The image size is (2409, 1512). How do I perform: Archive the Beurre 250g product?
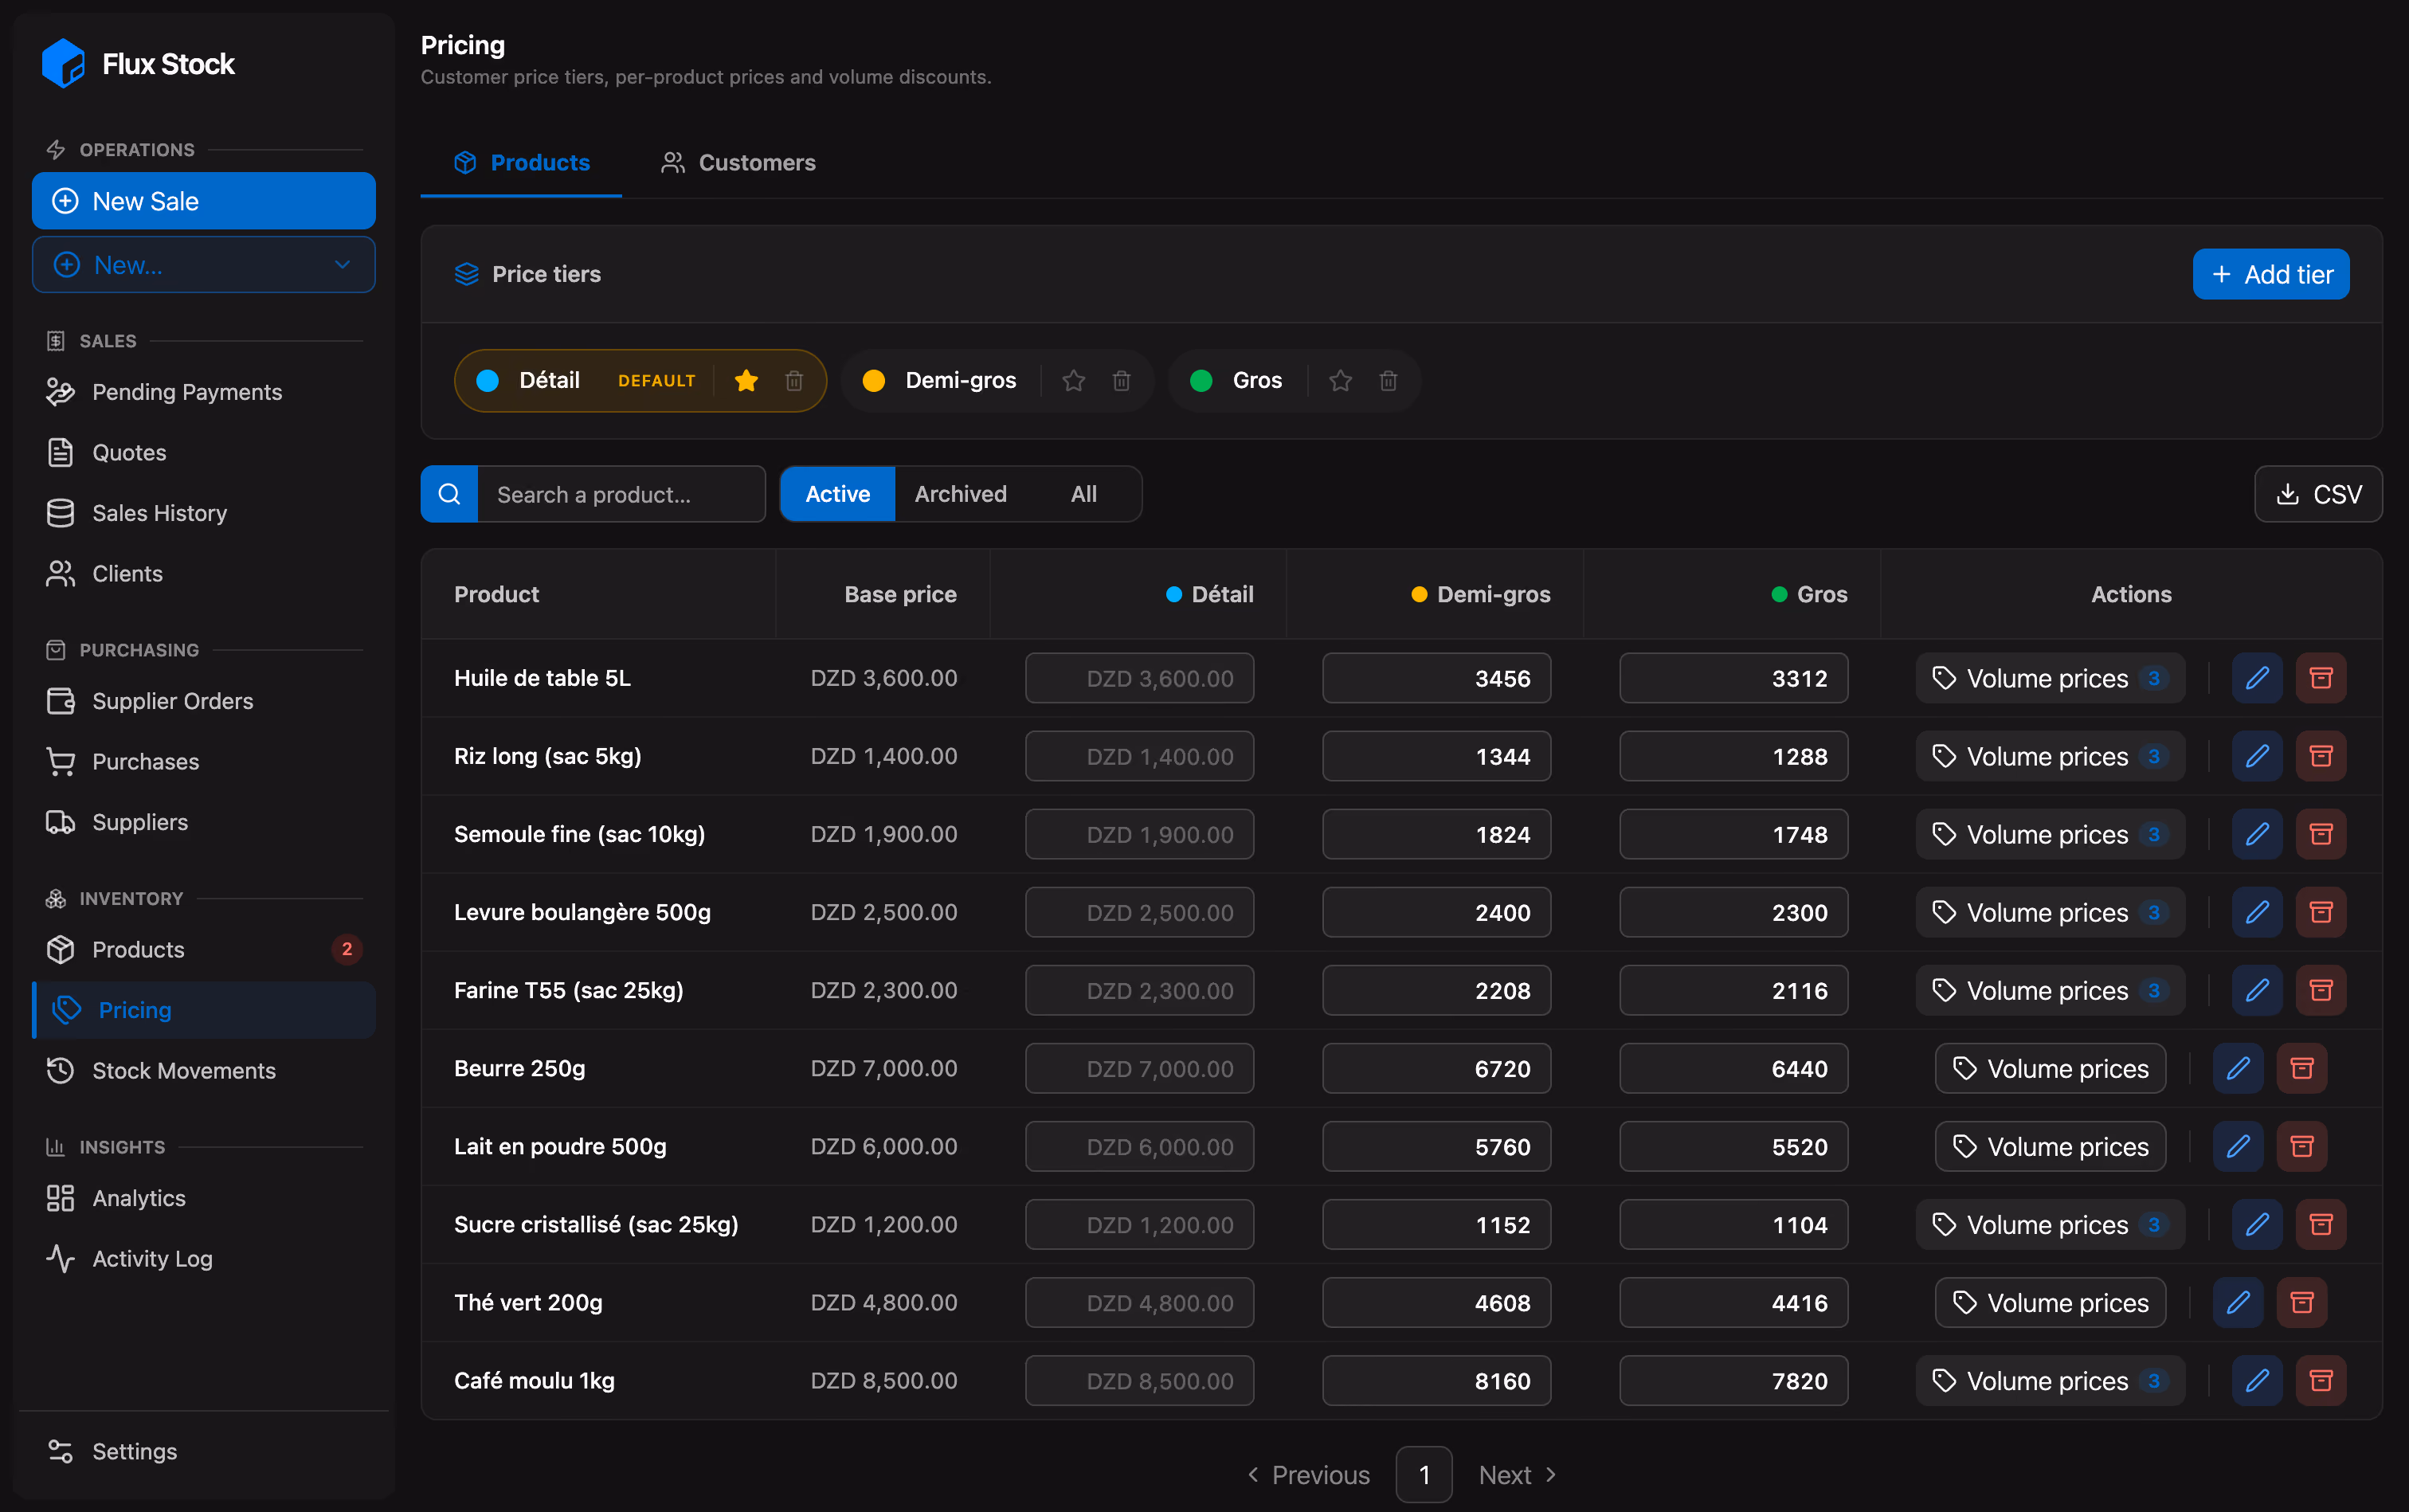coord(2301,1068)
